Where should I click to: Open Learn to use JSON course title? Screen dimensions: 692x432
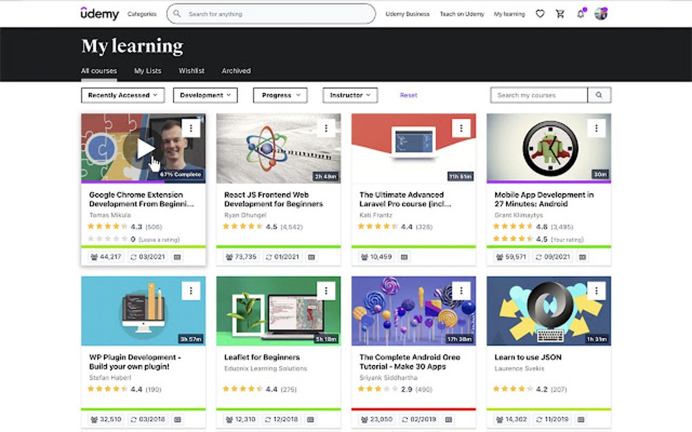(528, 357)
